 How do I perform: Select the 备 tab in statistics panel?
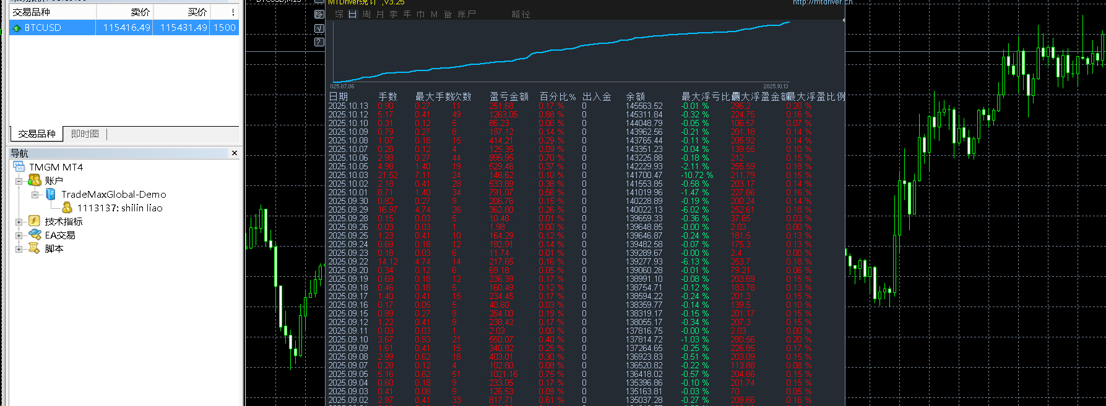447,14
